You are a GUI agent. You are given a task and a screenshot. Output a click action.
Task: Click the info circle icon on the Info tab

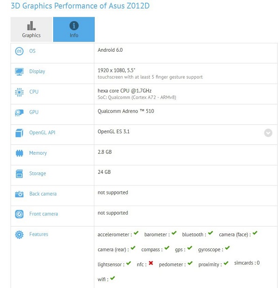(74, 26)
